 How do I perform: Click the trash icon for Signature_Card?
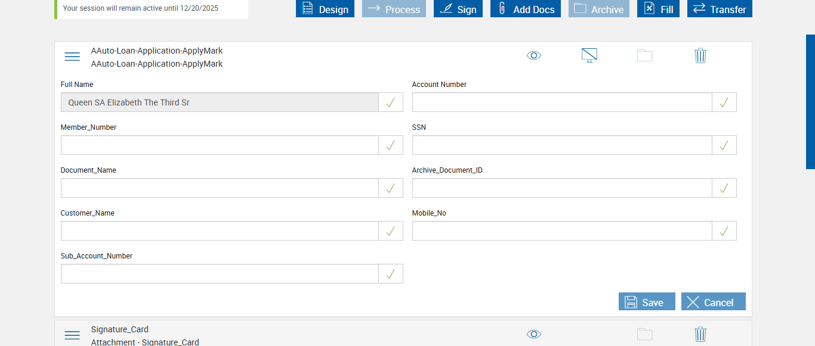[700, 334]
